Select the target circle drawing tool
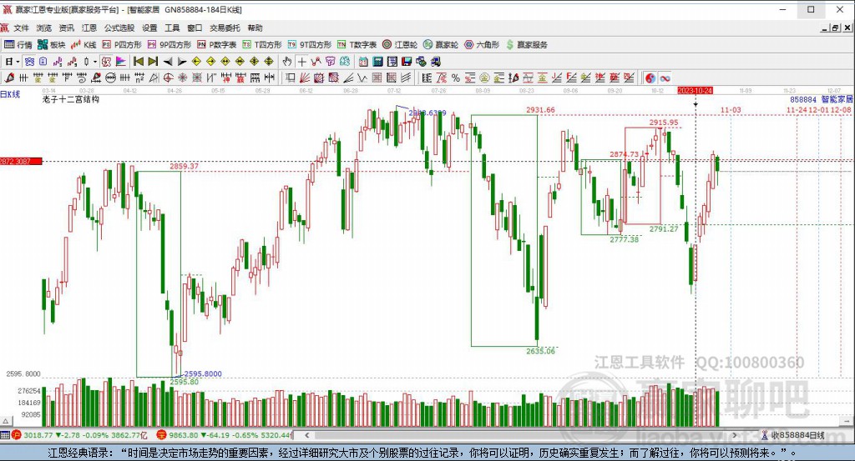The image size is (855, 461). [x=168, y=78]
